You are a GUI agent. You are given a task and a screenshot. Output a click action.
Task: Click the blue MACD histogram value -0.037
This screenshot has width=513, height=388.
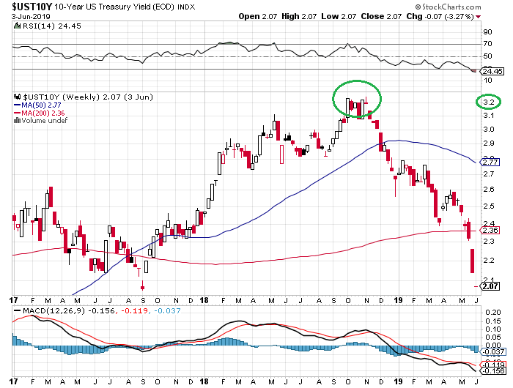167,311
